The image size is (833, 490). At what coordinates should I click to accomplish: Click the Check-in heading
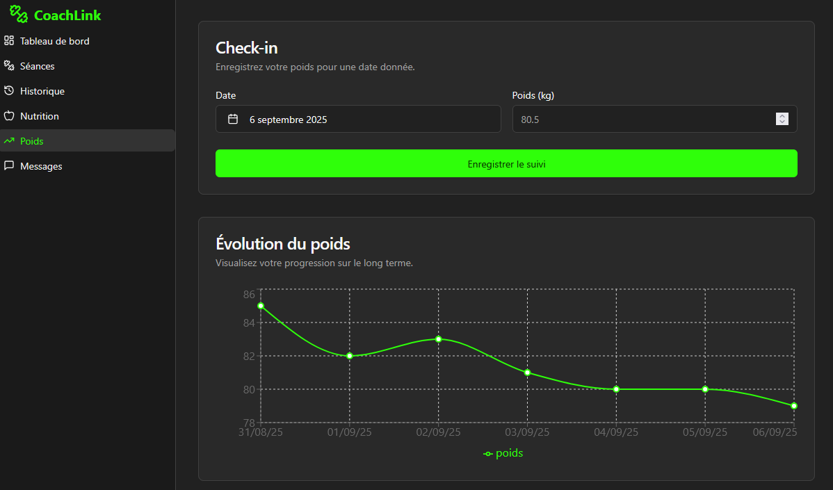[x=247, y=48]
